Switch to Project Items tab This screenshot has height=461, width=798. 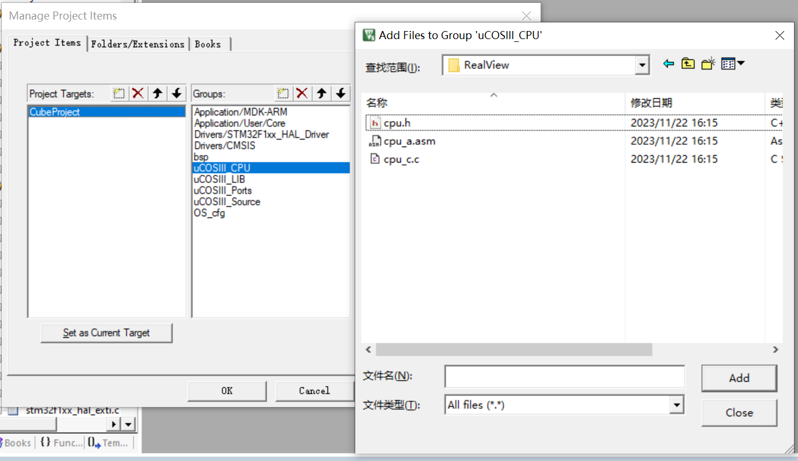point(47,43)
